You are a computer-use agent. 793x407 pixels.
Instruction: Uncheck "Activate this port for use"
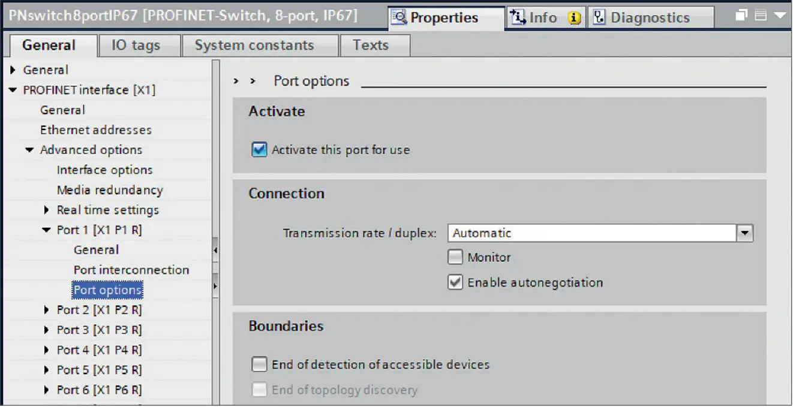point(259,150)
